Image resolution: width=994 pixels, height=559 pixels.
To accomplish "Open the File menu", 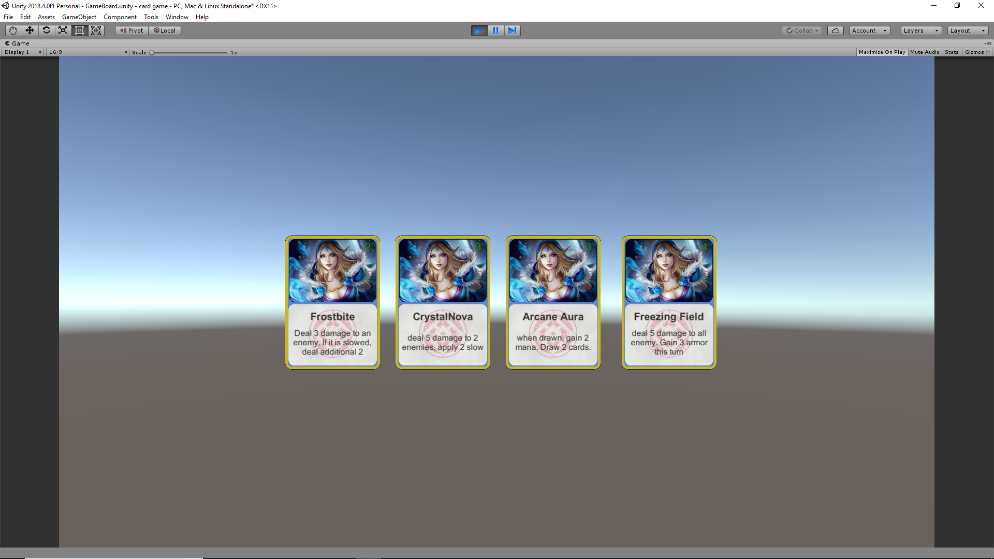I will pos(8,17).
